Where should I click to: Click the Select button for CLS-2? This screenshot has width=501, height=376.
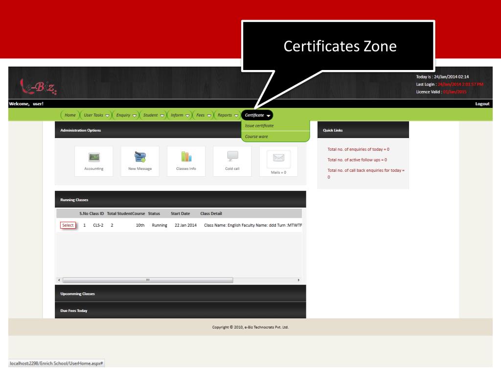point(68,225)
